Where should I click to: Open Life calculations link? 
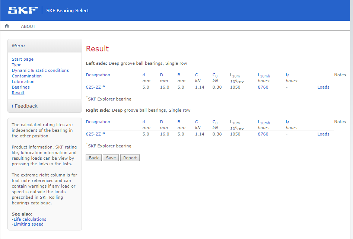(x=30, y=219)
